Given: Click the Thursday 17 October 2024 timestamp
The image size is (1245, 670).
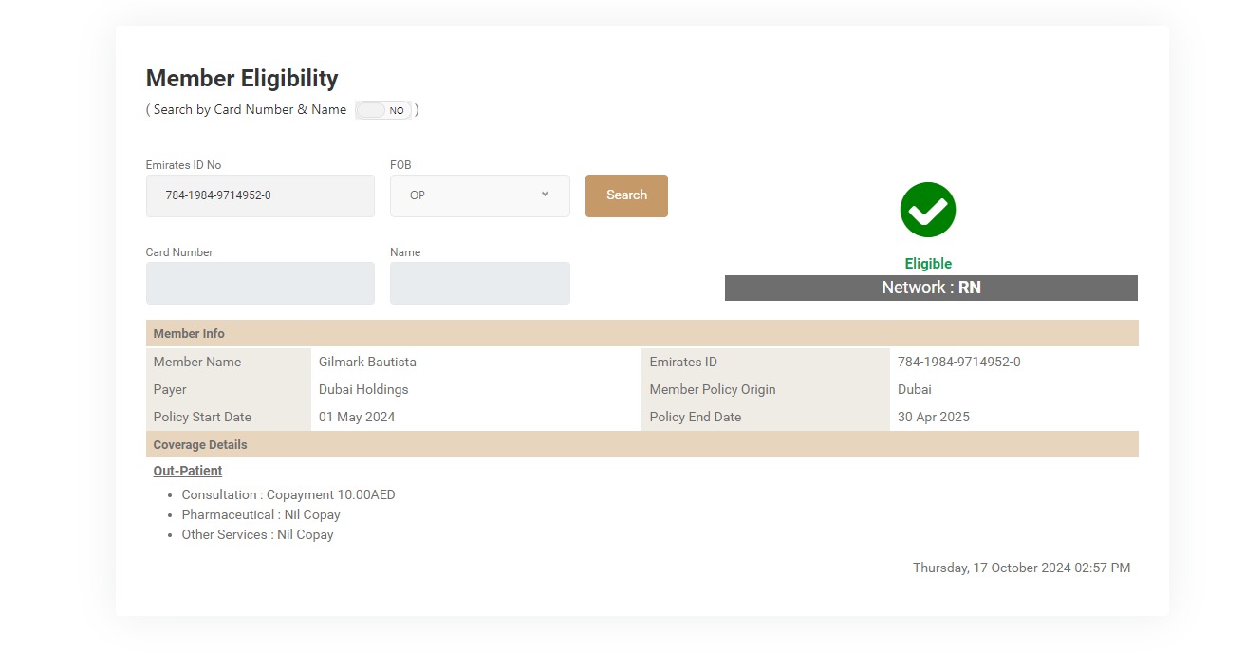Looking at the screenshot, I should click(1021, 568).
